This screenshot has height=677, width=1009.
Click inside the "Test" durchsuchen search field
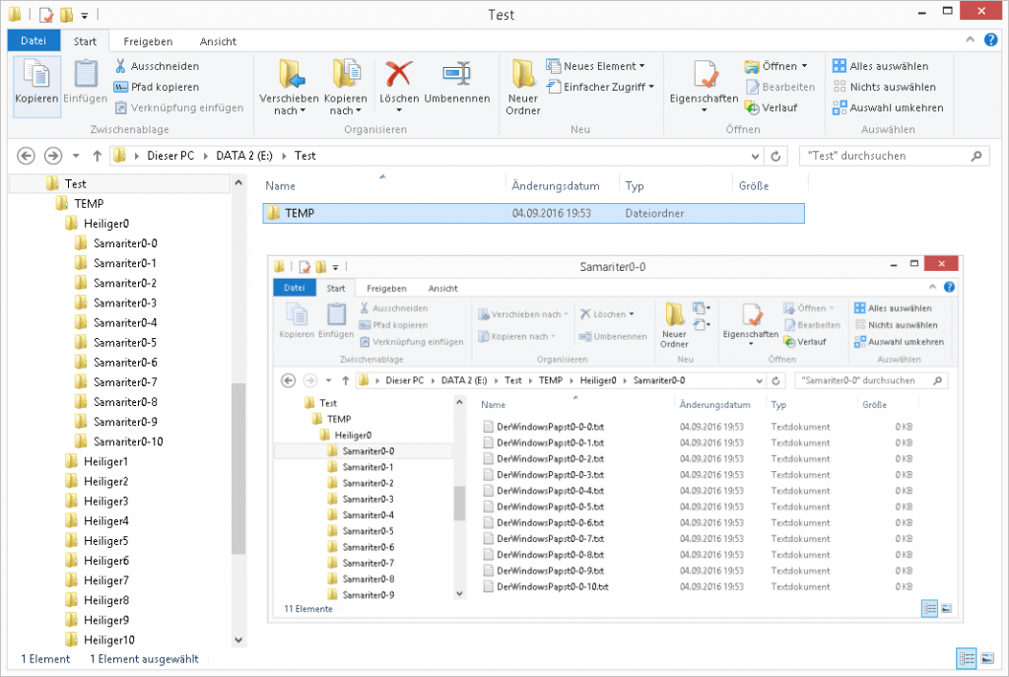[887, 156]
